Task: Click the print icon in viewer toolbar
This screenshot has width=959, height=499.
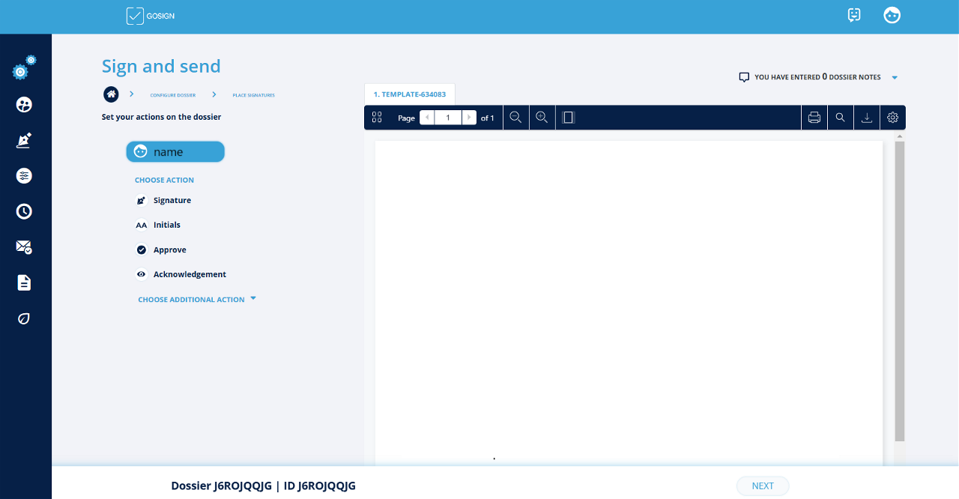Action: click(x=814, y=118)
